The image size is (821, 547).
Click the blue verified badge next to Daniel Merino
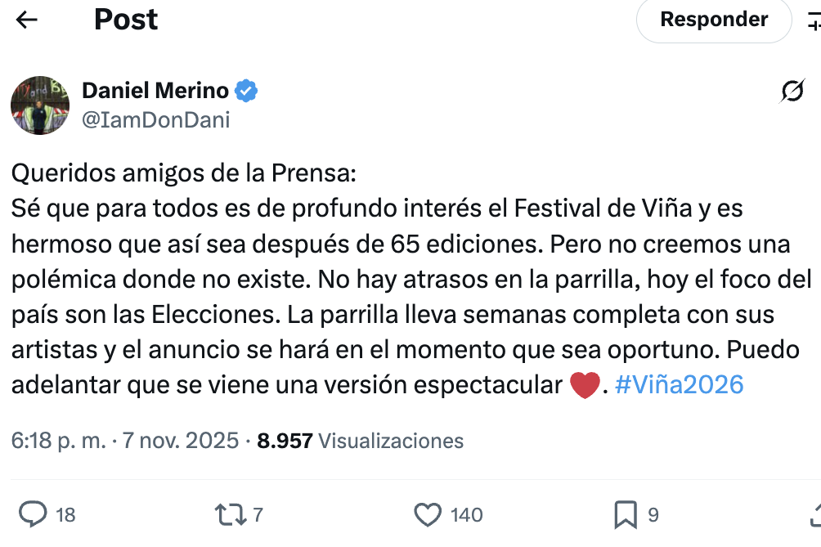[x=247, y=91]
